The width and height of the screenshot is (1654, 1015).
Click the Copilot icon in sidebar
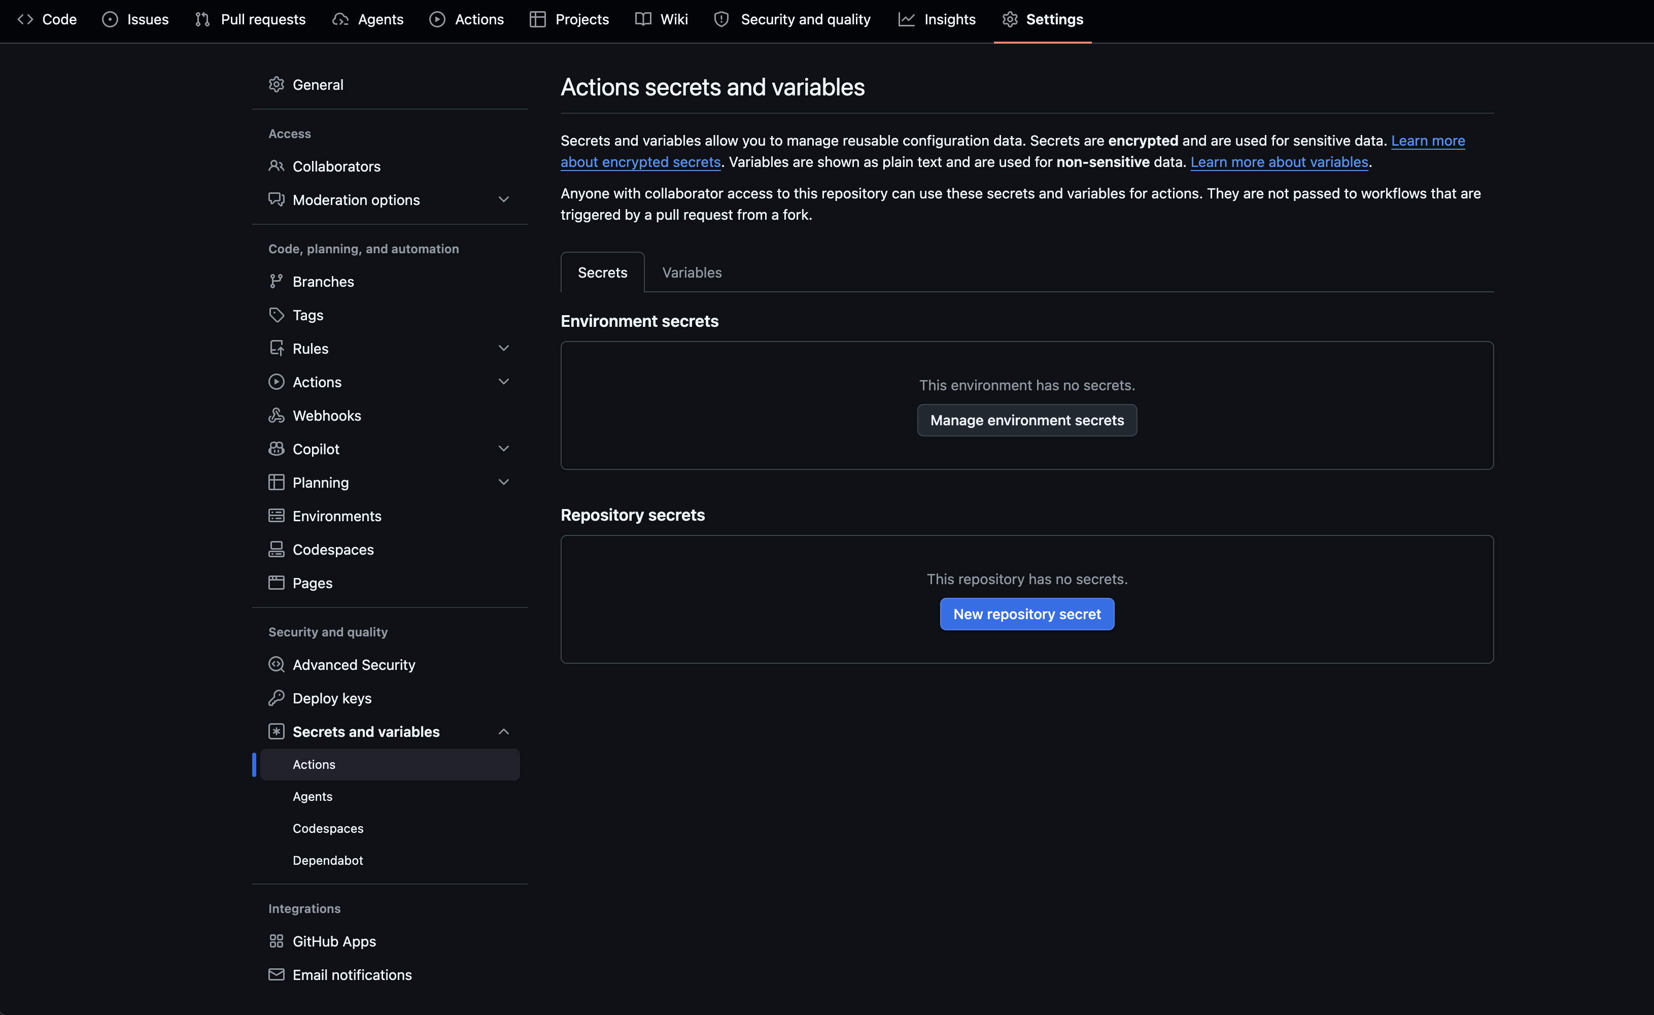tap(277, 449)
